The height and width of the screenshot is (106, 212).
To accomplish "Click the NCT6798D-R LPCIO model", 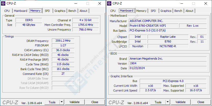I will [x=168, y=46].
